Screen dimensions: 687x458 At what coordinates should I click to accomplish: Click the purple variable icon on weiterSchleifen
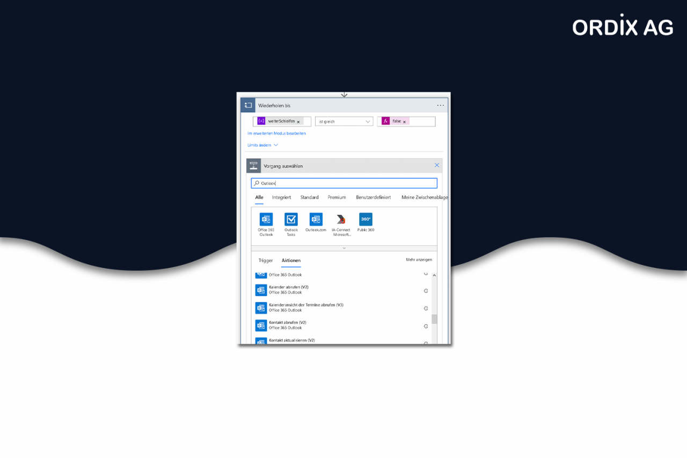tap(261, 121)
